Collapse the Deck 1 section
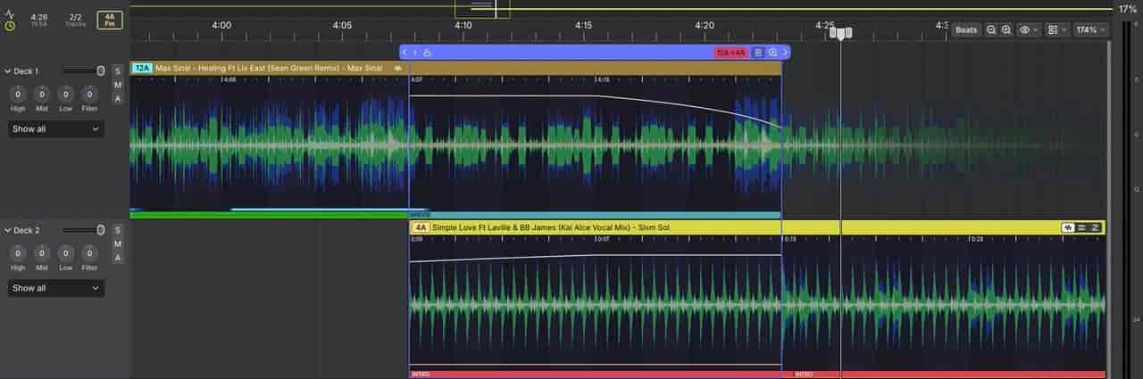 8,70
